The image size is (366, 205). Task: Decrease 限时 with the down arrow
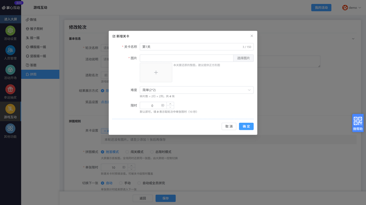pyautogui.click(x=170, y=108)
